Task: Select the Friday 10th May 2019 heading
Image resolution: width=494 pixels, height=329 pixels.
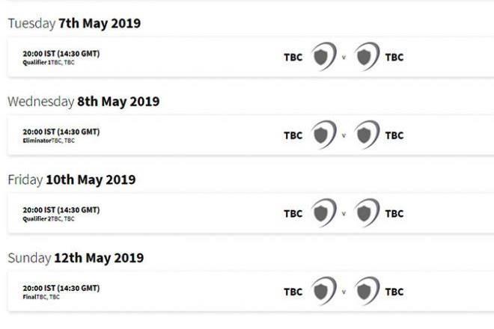Action: pos(71,179)
